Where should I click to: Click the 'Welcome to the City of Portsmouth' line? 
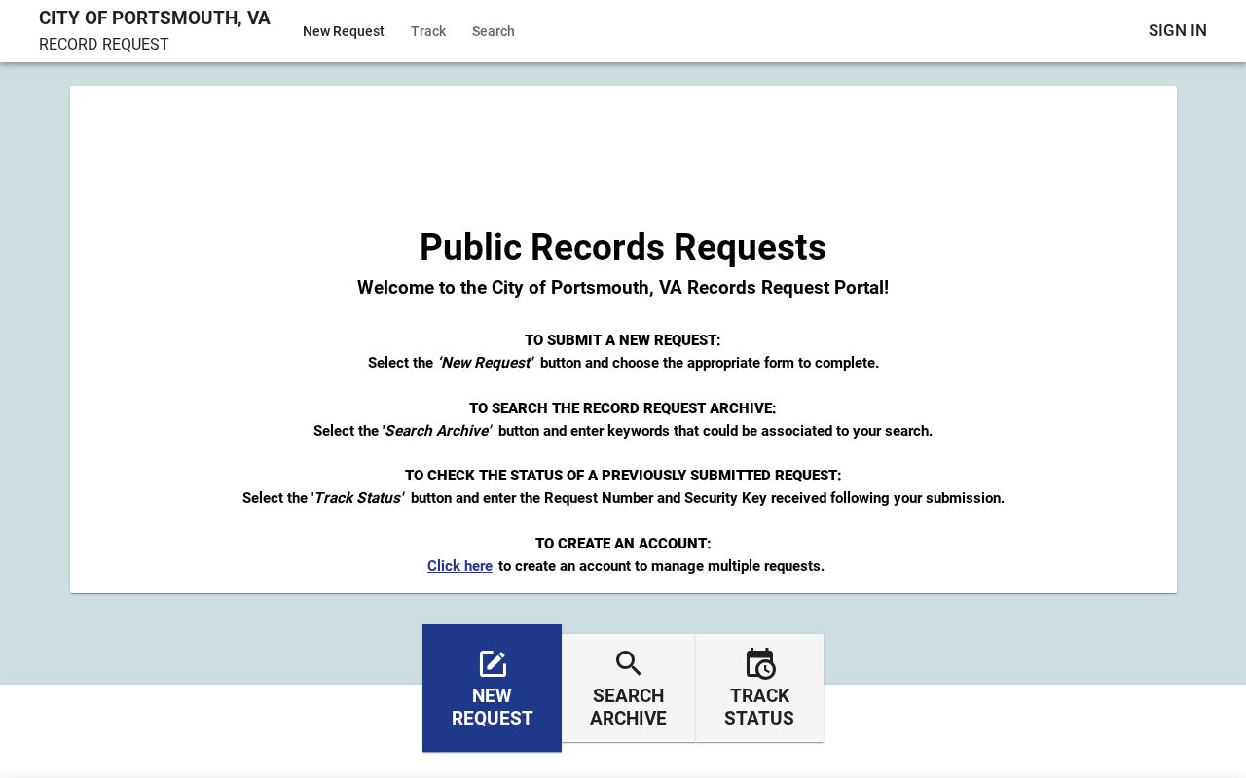point(623,288)
